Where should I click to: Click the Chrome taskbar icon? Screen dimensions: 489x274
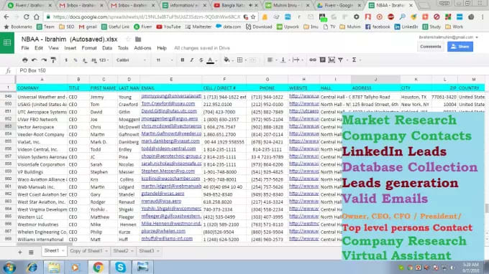98,267
